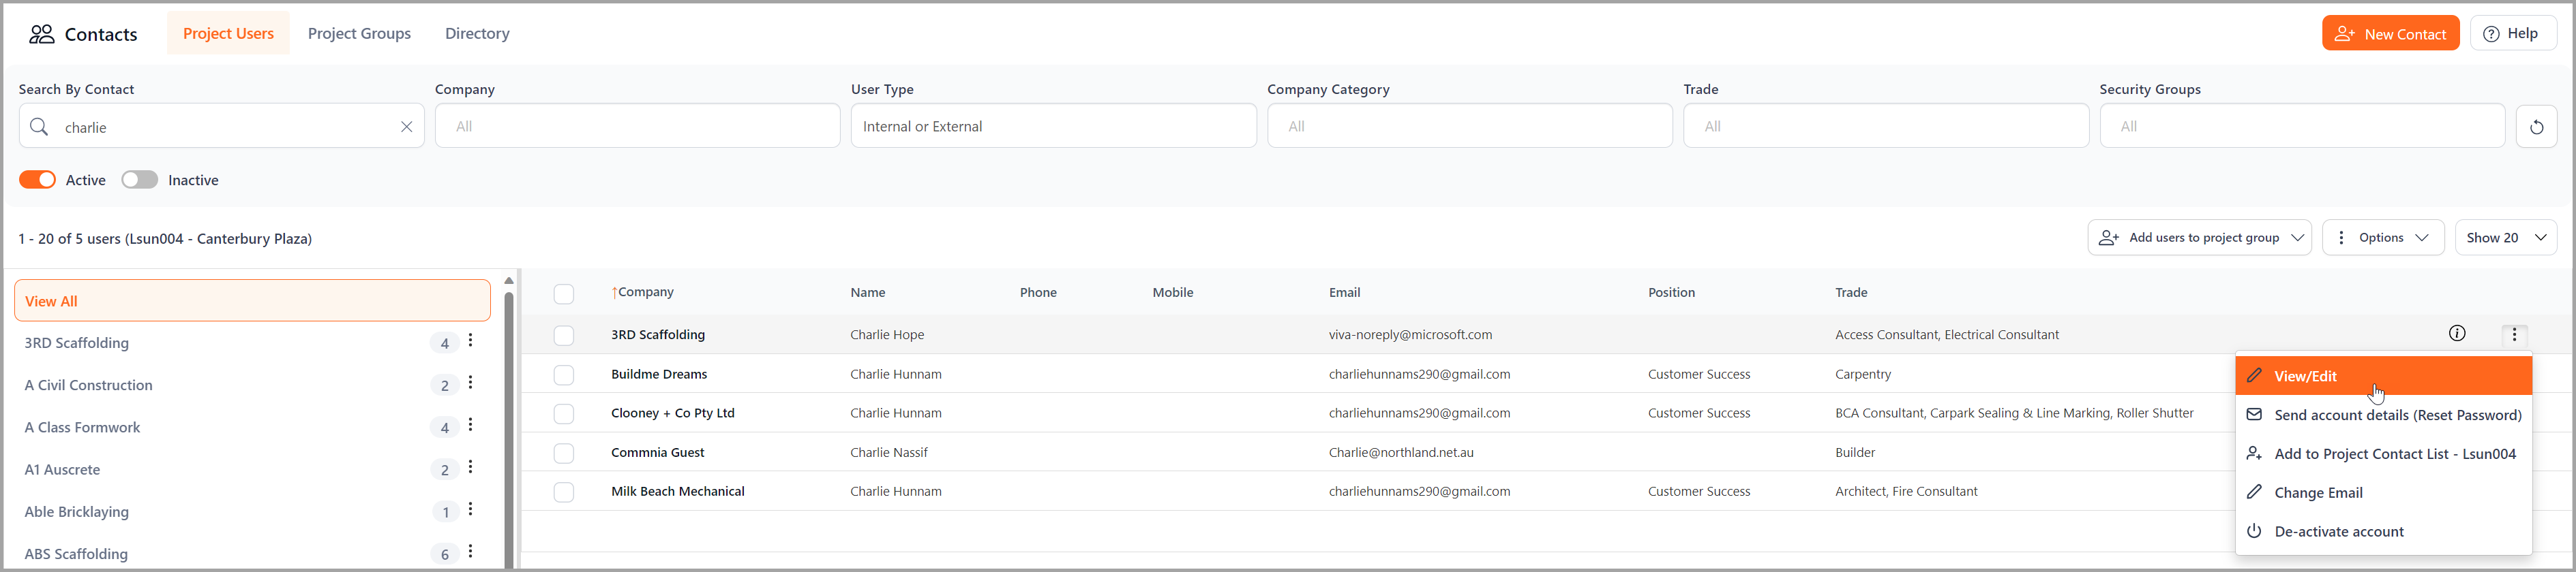
Task: Tick the select-all header checkbox
Action: [x=564, y=293]
